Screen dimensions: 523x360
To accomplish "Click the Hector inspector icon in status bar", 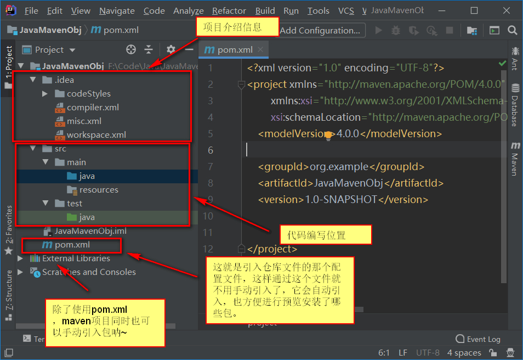I will 510,353.
